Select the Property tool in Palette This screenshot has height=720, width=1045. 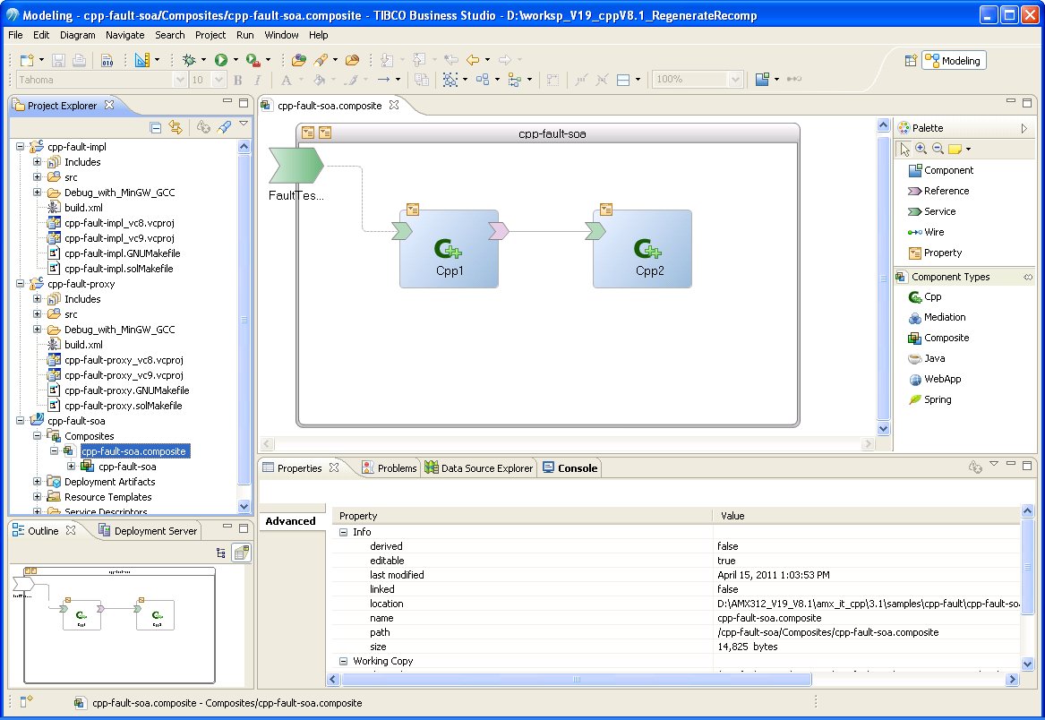point(935,253)
